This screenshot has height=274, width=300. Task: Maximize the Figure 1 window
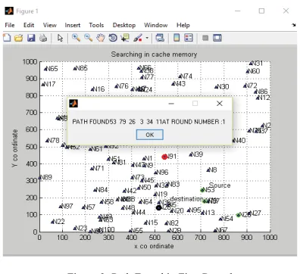[x=261, y=11]
